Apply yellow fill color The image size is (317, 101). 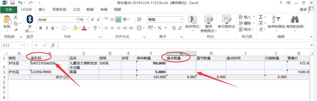pyautogui.click(x=75, y=28)
